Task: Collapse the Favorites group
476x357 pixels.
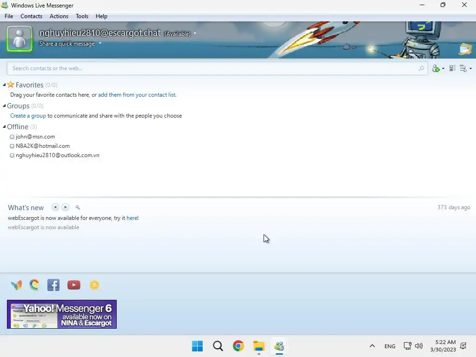Action: tap(4, 85)
